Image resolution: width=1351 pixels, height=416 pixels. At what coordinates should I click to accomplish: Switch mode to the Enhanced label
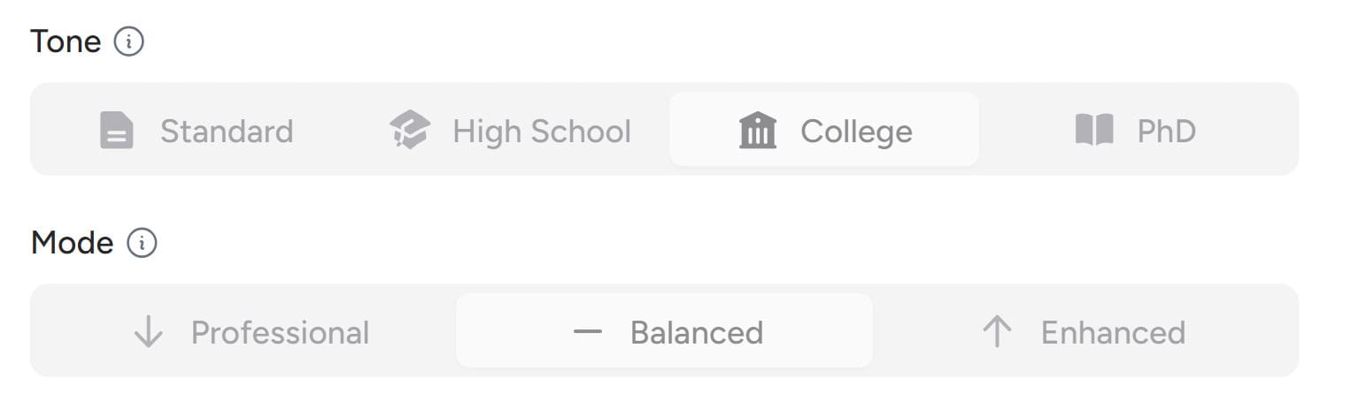(x=1113, y=333)
